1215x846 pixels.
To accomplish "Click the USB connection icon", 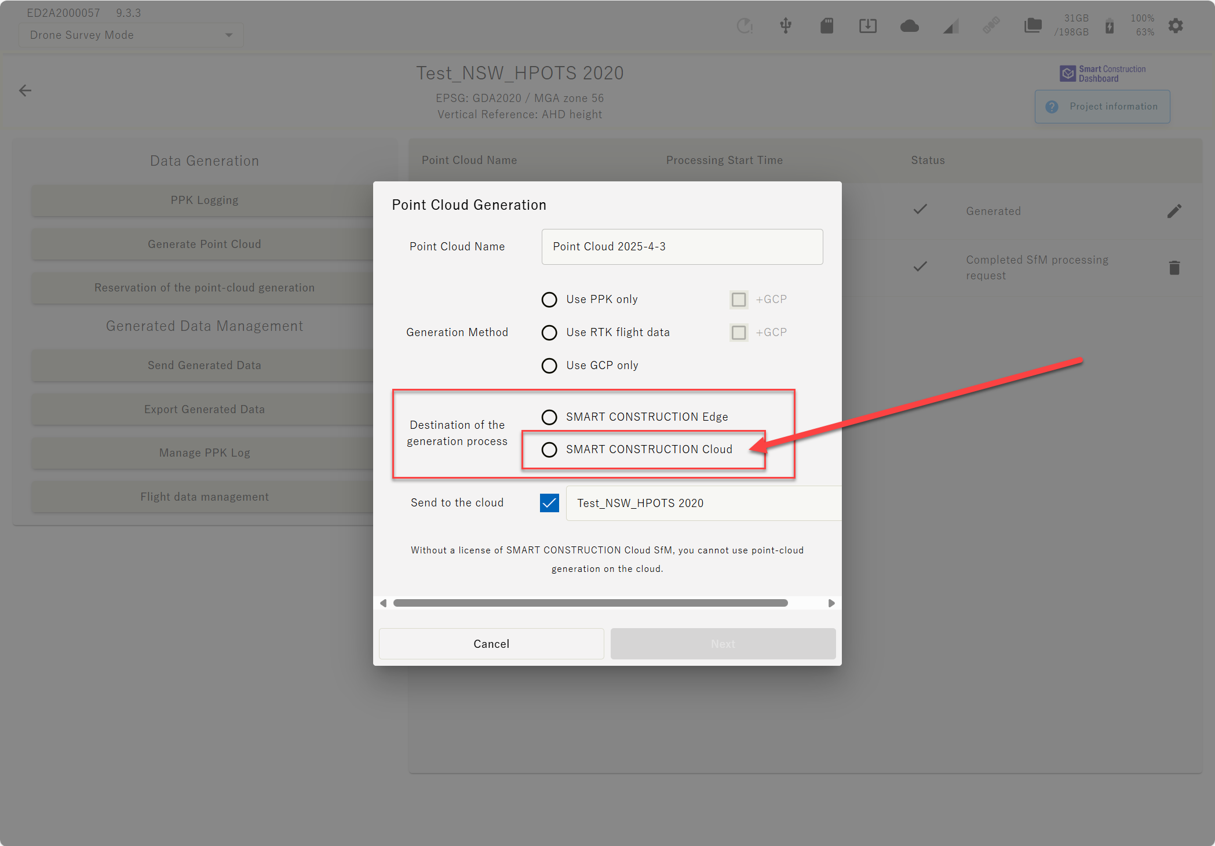I will pos(786,25).
